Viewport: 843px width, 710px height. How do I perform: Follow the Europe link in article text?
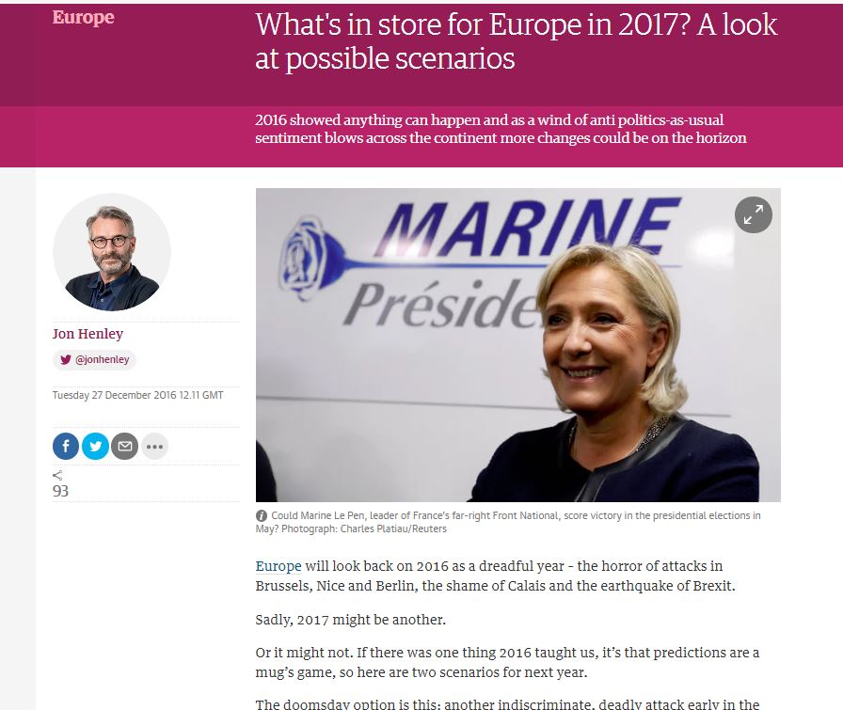tap(278, 566)
